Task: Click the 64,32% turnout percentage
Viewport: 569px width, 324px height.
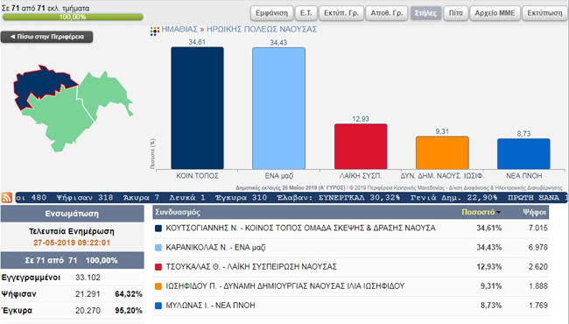Action: click(129, 294)
